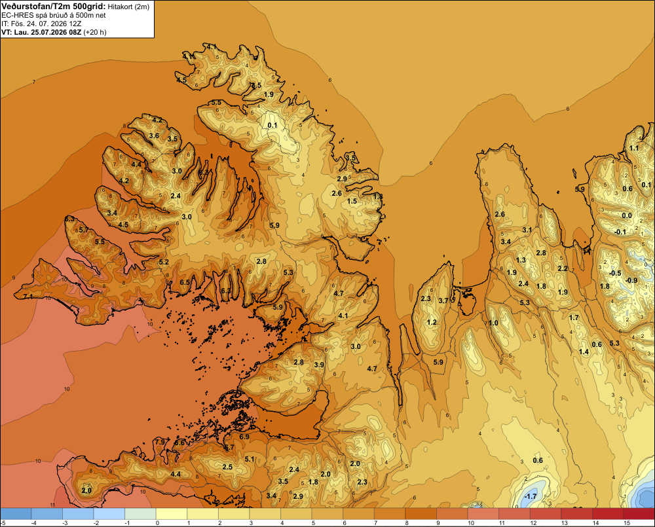Click the '-0.9' temperature value
The height and width of the screenshot is (527, 655).
(631, 280)
